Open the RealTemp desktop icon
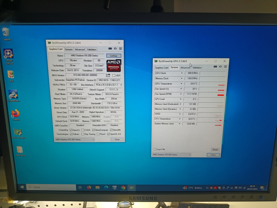The height and width of the screenshot is (208, 277). click(20, 151)
